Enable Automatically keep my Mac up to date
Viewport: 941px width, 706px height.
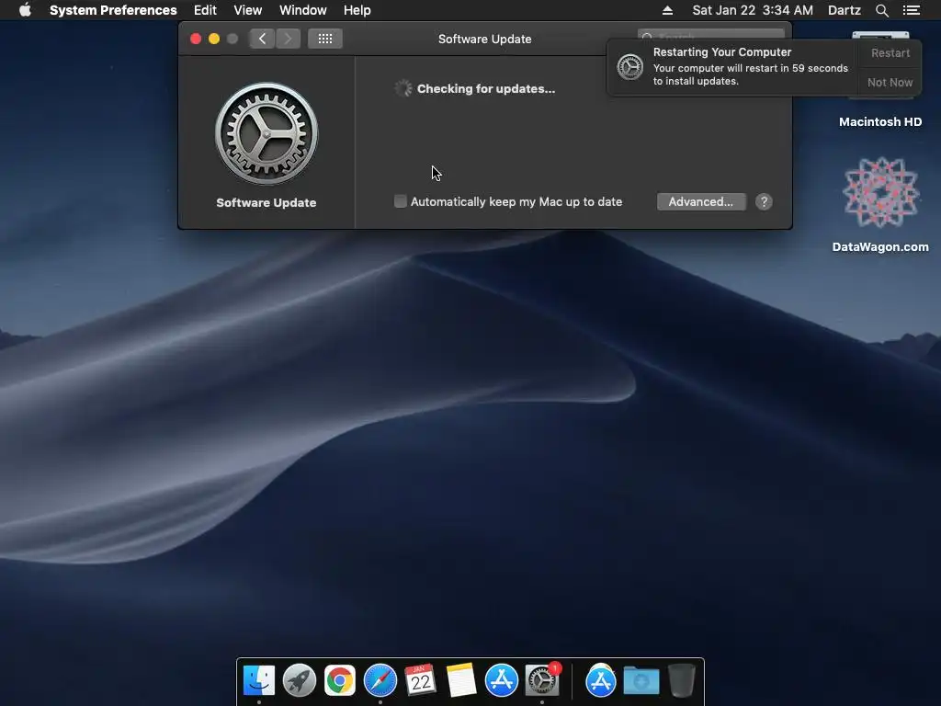coord(401,201)
